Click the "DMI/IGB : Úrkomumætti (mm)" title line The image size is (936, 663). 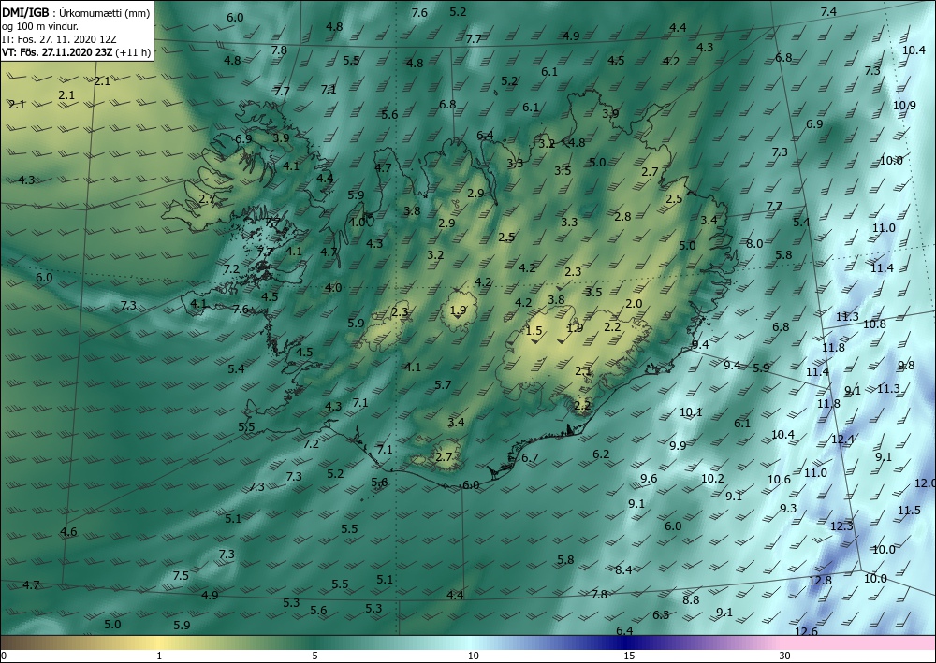[x=76, y=13]
